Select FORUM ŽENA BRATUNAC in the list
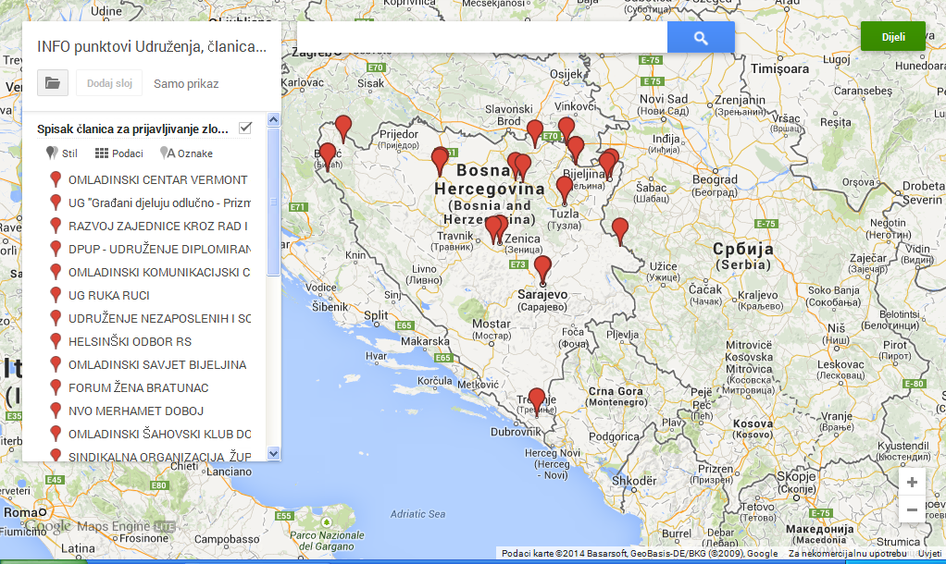The height and width of the screenshot is (564, 946). (138, 387)
